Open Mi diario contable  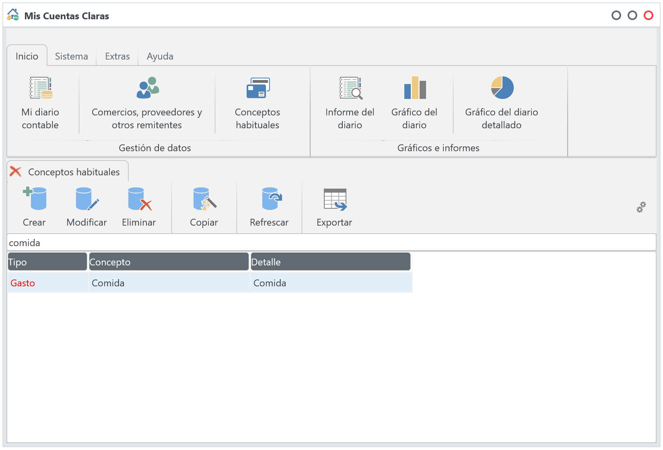[40, 103]
